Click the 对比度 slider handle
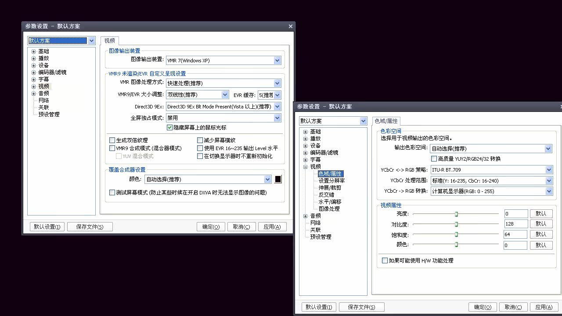This screenshot has width=562, height=316. click(x=456, y=224)
